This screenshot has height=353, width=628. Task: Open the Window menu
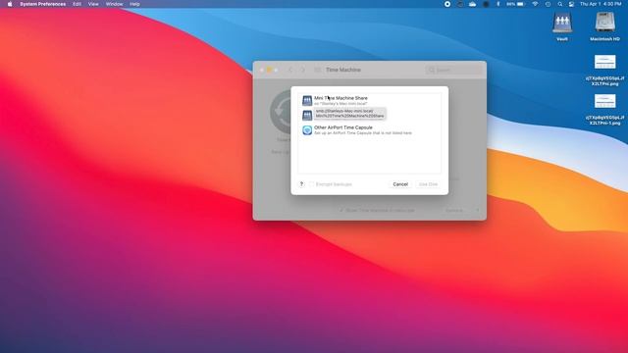(114, 4)
